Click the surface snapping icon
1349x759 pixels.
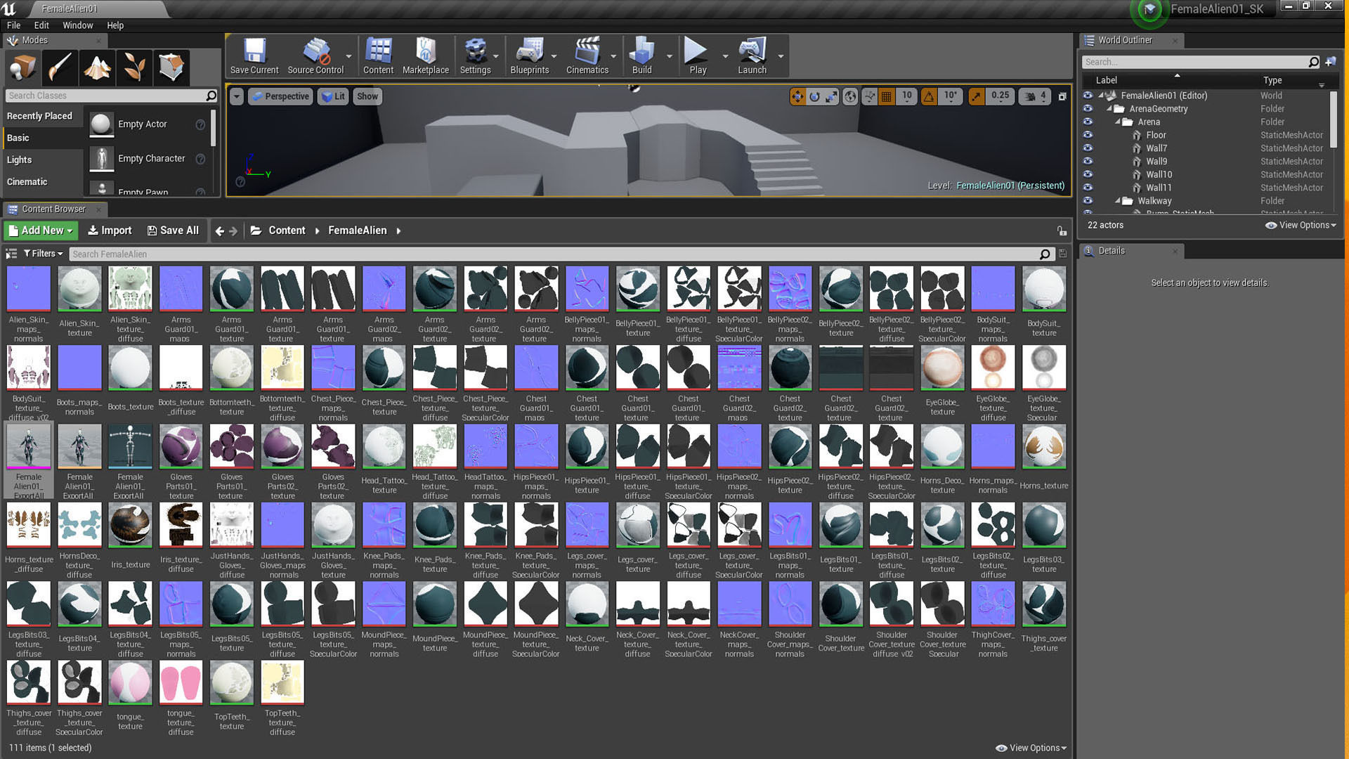[870, 96]
